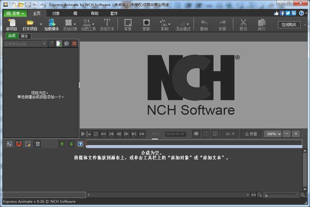Viewport: 310px width, 207px height.
Task: Click the blue help icon above the timeline
Action: pyautogui.click(x=81, y=144)
